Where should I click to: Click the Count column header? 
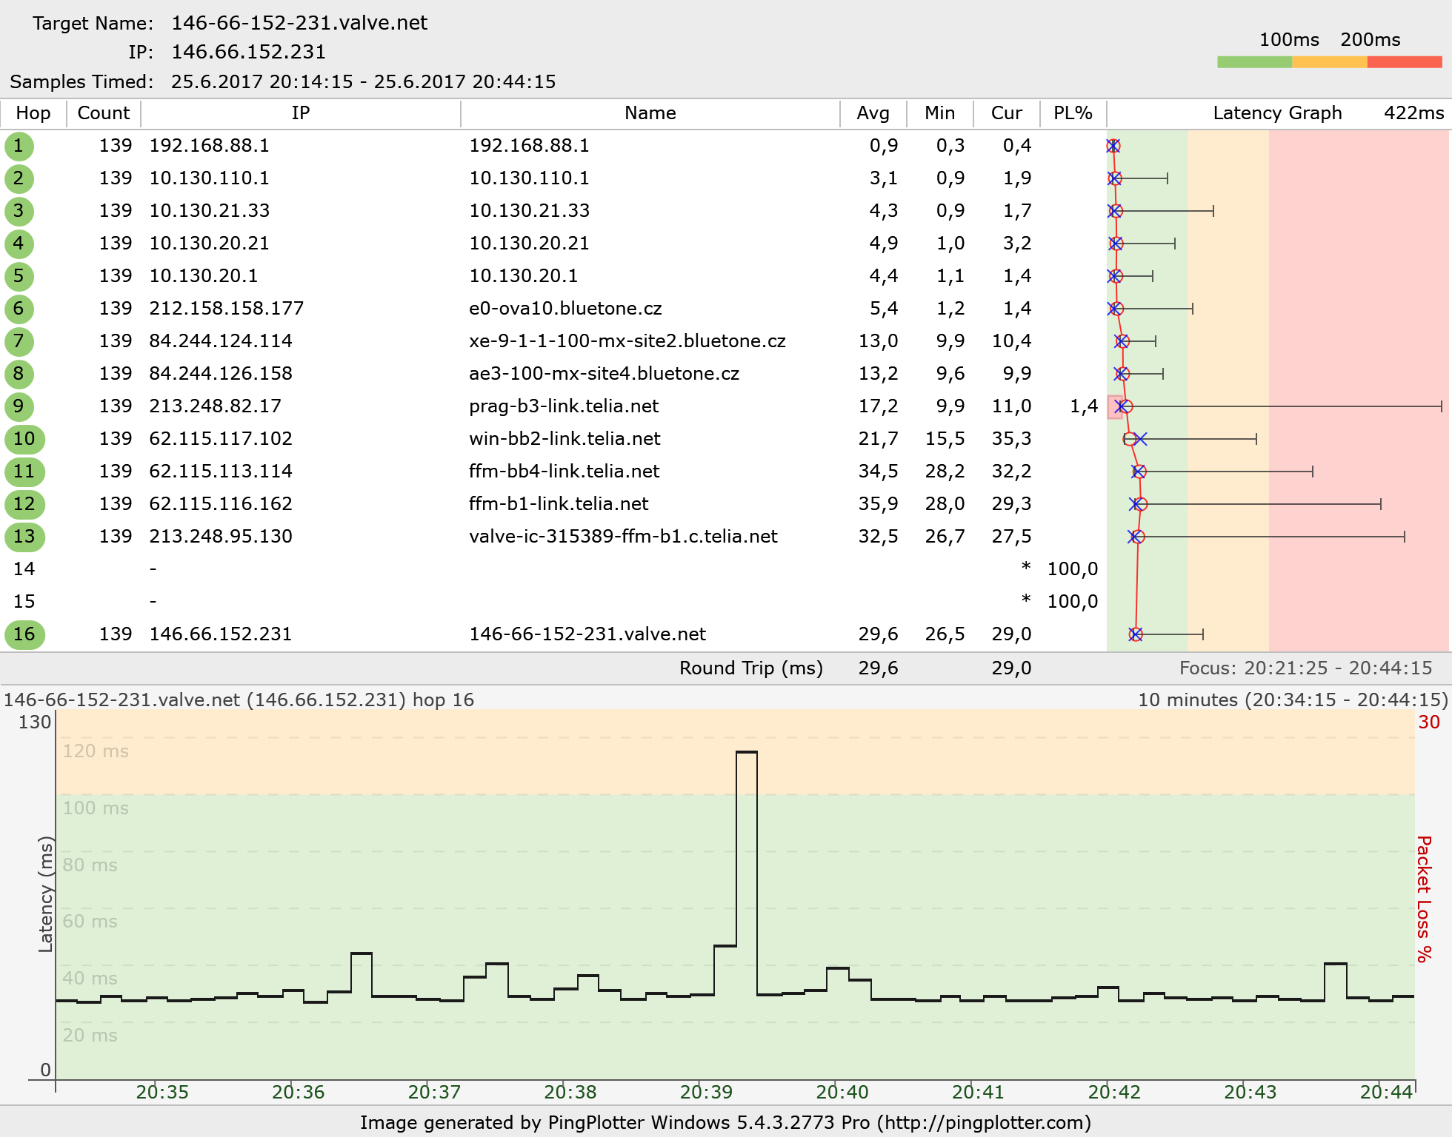click(103, 113)
